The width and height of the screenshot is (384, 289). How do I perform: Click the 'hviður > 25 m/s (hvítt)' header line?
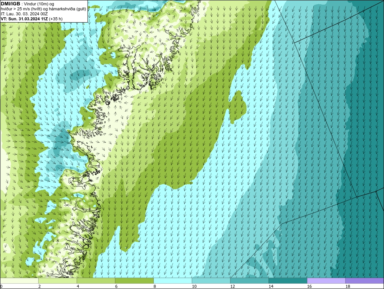(43, 9)
